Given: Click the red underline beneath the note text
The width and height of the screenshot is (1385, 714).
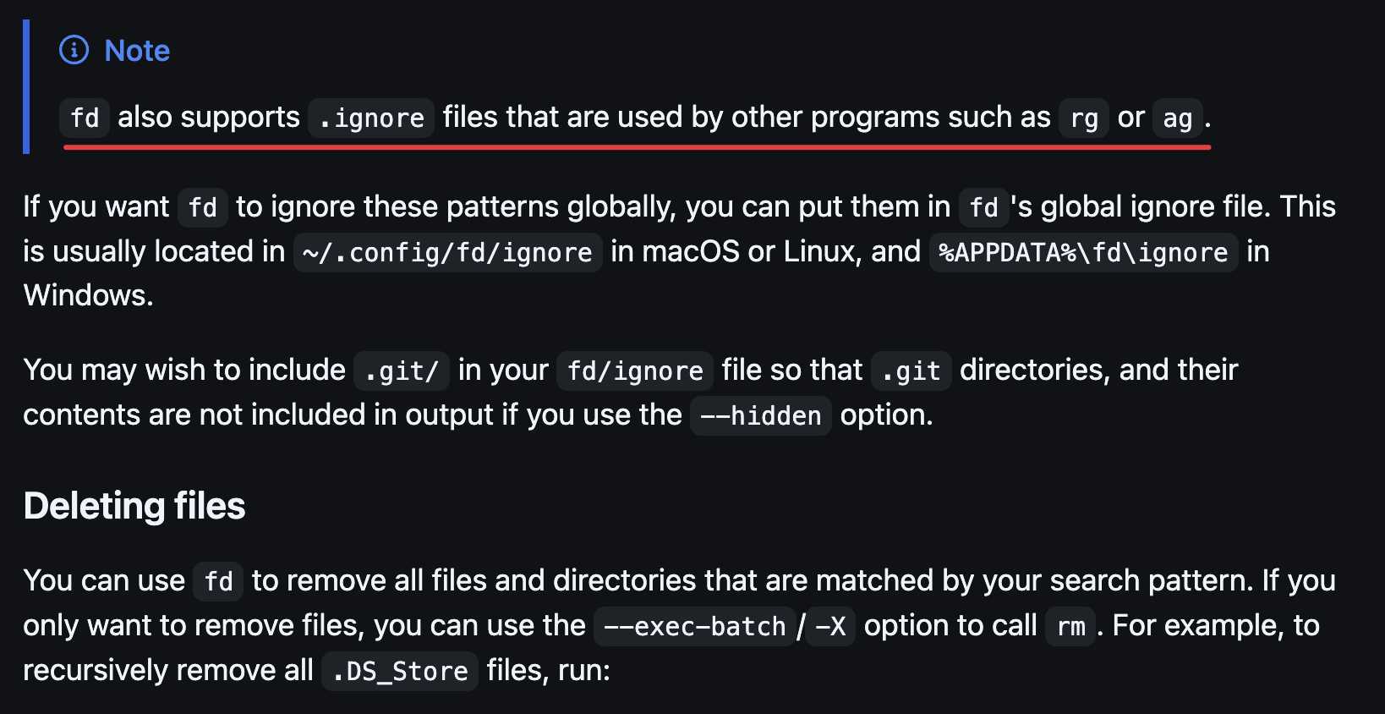Looking at the screenshot, I should (637, 147).
